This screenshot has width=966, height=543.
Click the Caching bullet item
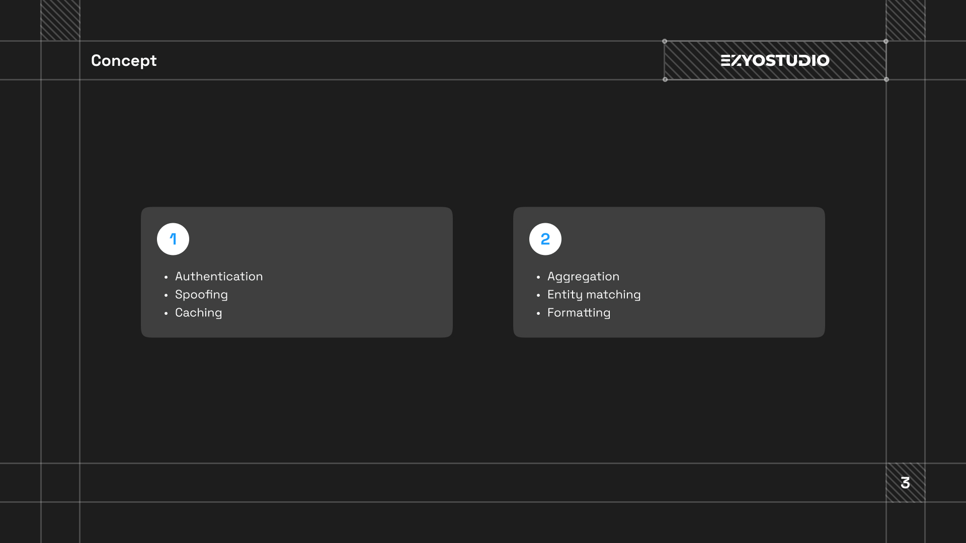198,313
